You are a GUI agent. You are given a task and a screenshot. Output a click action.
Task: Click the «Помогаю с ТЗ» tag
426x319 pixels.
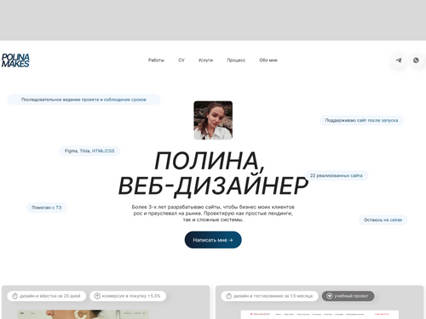click(x=47, y=208)
